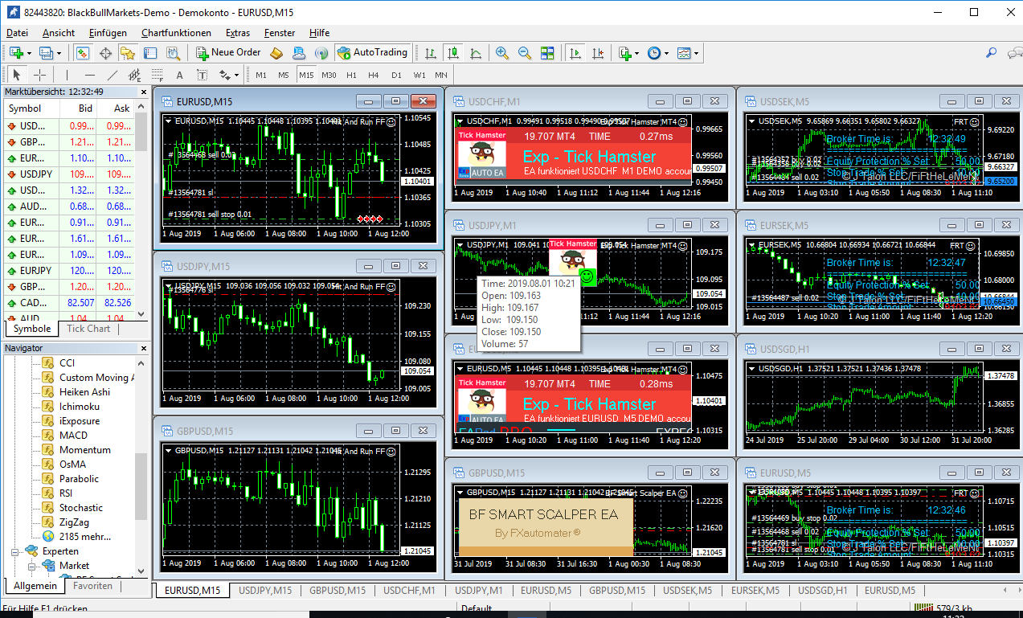Select the text A tool

click(x=179, y=75)
